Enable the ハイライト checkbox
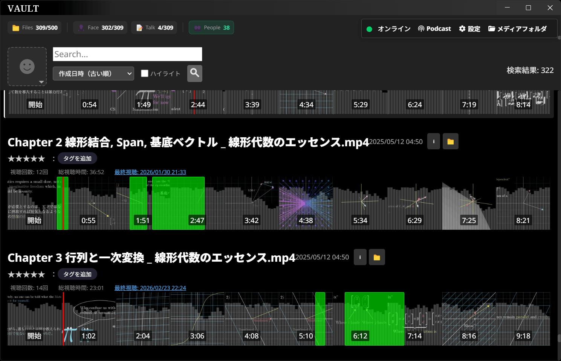Viewport: 561px width, 361px height. point(145,73)
